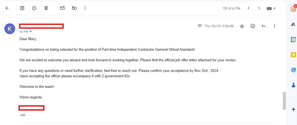The height and width of the screenshot is (125, 297).
Task: Click the vertical scrollbar thumb
Action: [x=284, y=101]
